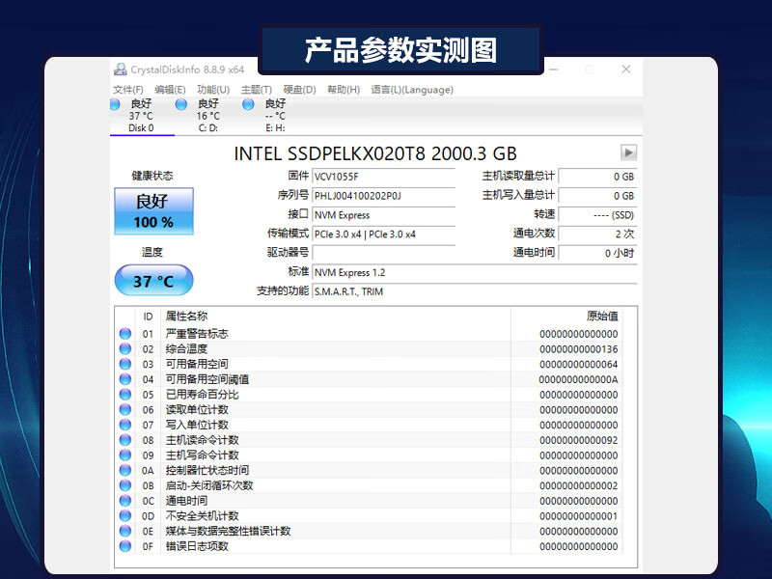Screen dimensions: 772x579
Task: Select the 错误日志项数 attribute row
Action: tap(370, 546)
